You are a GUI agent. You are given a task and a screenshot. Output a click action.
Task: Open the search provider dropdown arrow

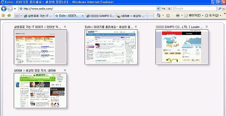click(x=224, y=9)
